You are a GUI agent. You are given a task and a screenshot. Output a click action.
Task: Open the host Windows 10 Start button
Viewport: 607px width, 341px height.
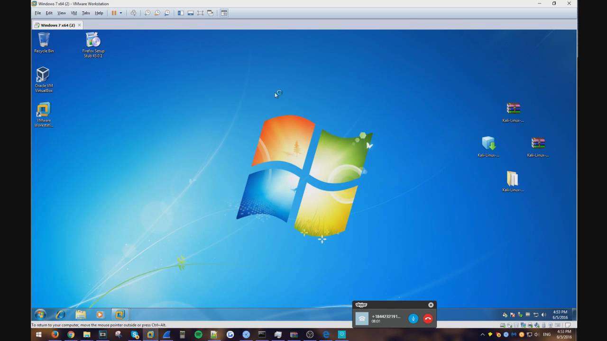[39, 334]
